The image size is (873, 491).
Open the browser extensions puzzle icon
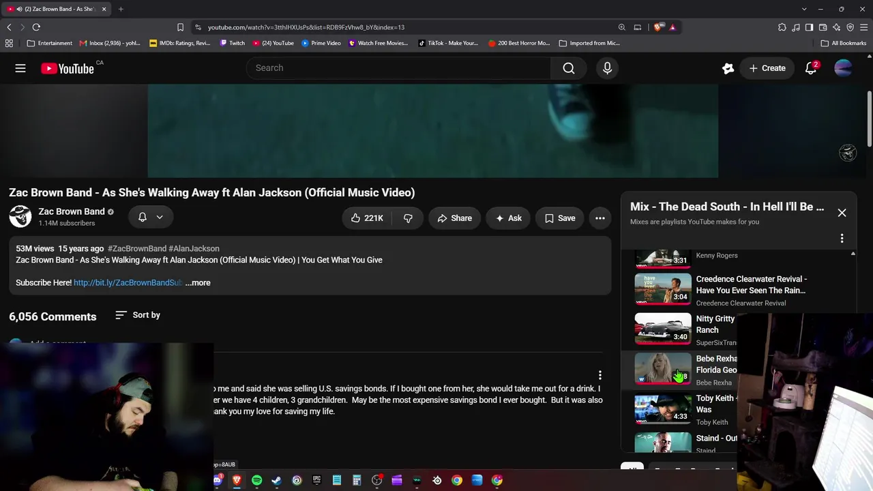[782, 27]
